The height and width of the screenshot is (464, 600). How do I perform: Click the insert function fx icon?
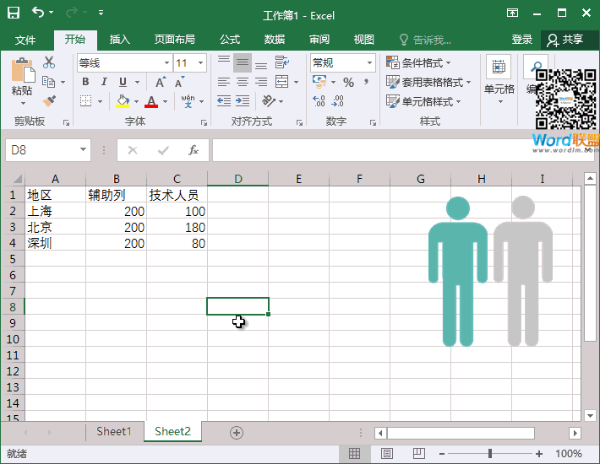[194, 150]
